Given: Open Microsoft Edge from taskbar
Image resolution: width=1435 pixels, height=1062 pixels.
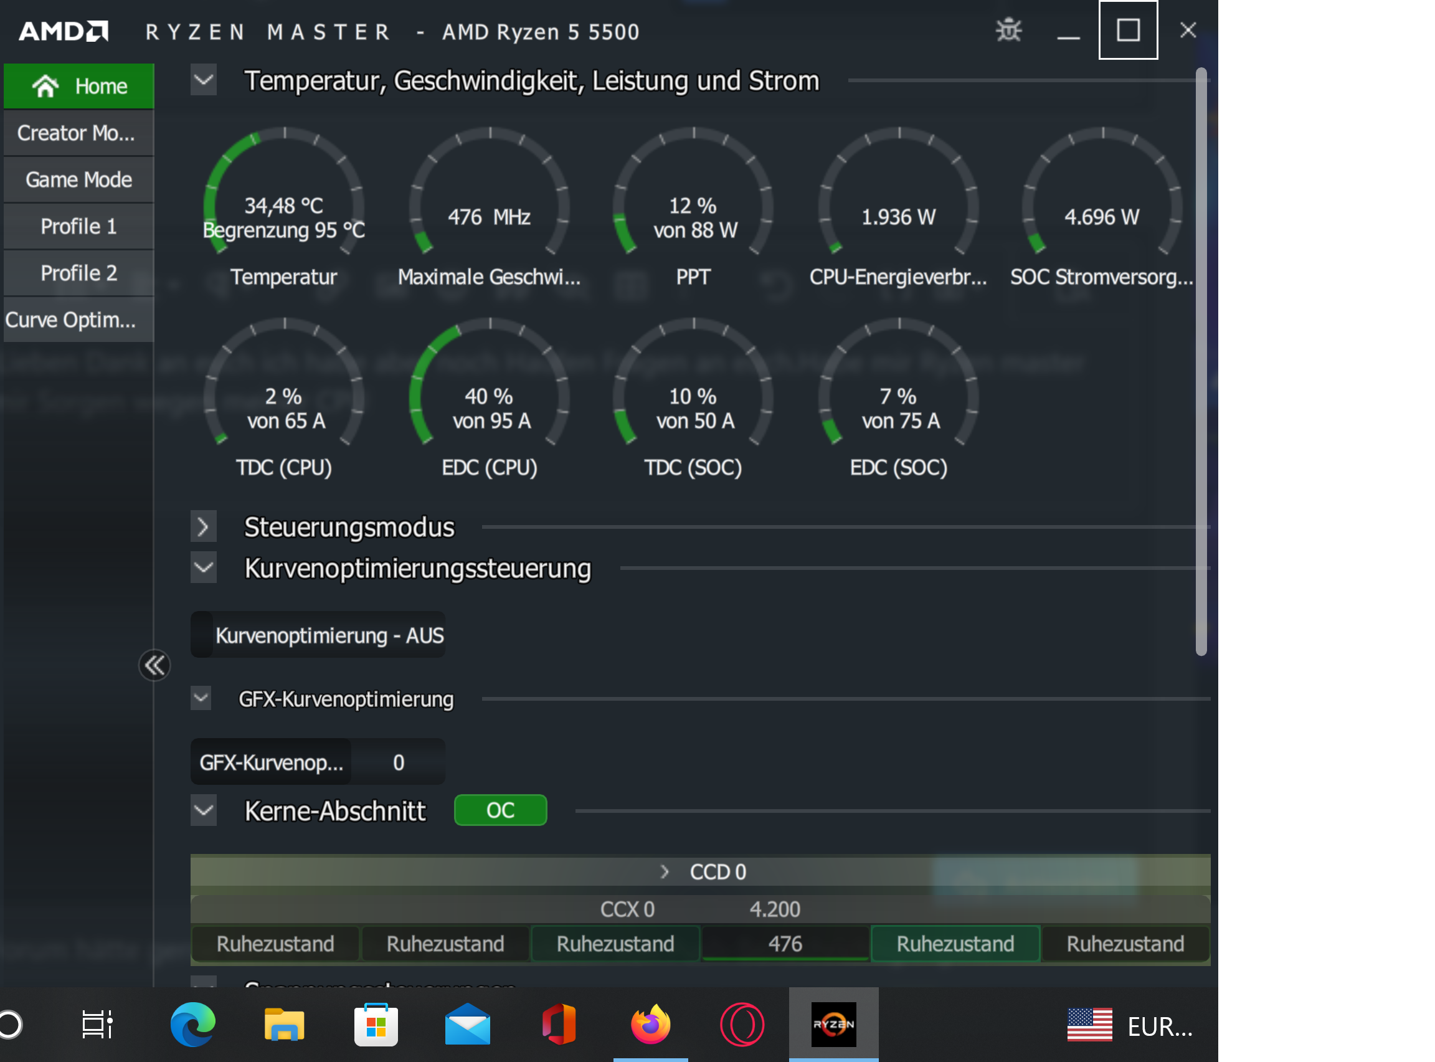Looking at the screenshot, I should pos(193,1024).
